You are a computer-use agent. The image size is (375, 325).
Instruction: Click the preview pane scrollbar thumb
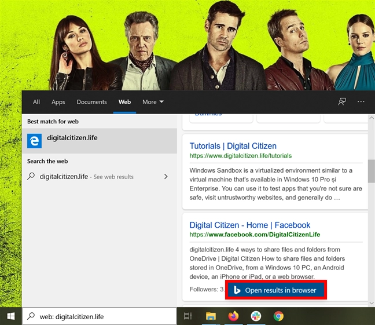[372, 171]
